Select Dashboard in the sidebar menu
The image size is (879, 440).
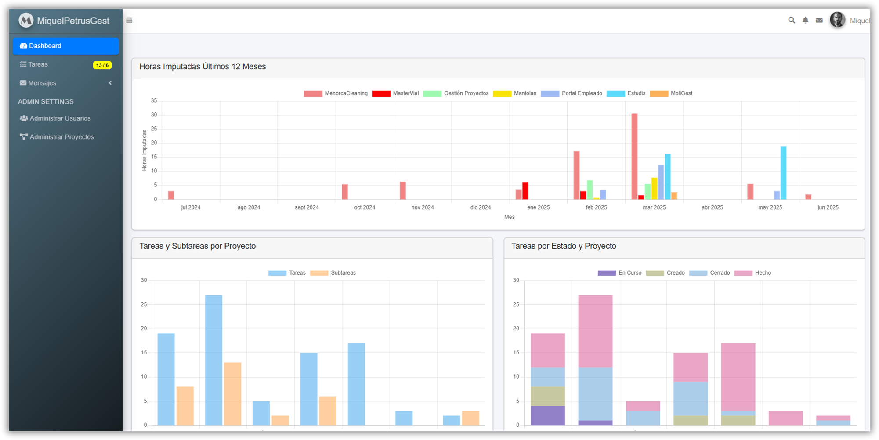click(x=45, y=46)
